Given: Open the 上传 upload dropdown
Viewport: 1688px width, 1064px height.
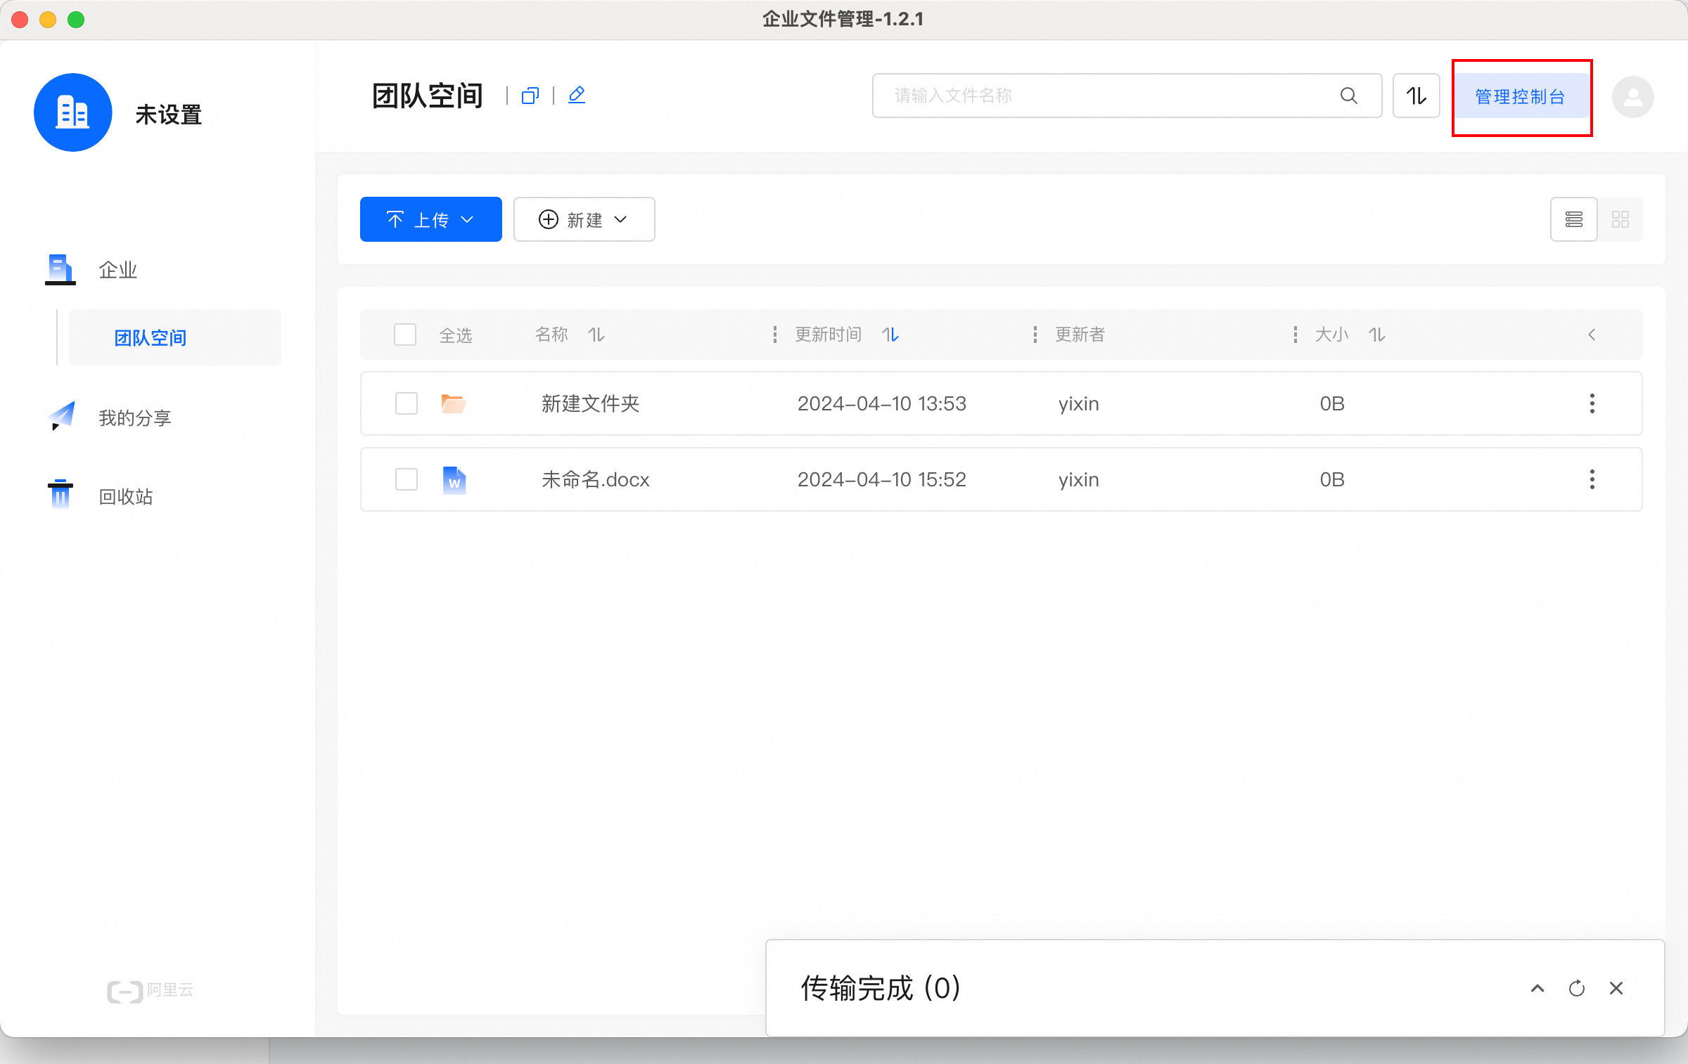Looking at the screenshot, I should tap(430, 220).
